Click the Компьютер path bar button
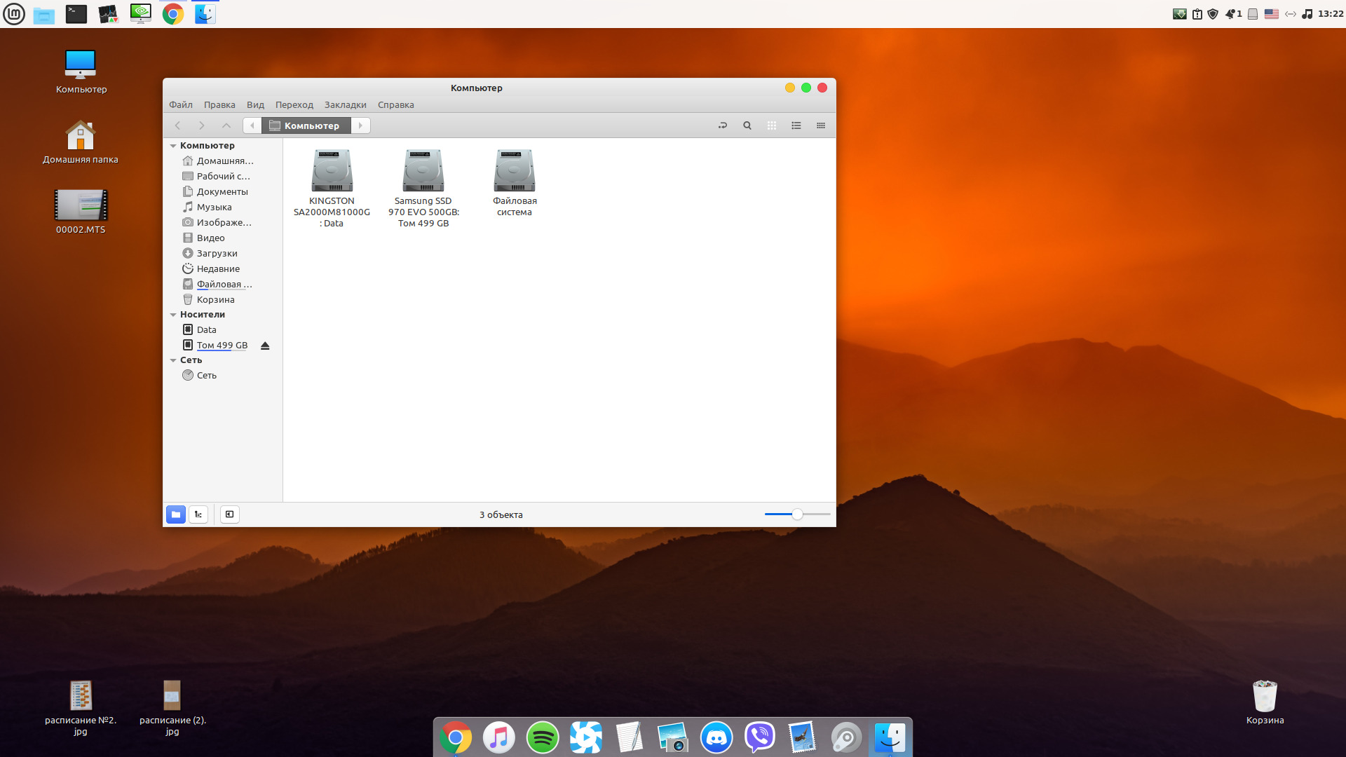This screenshot has height=757, width=1346. (x=306, y=125)
